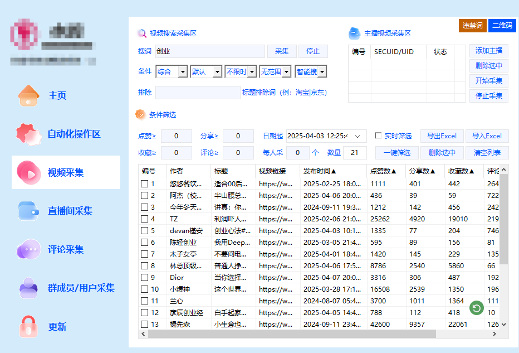Click the 搜词 search keyword field
519x353 pixels.
210,51
